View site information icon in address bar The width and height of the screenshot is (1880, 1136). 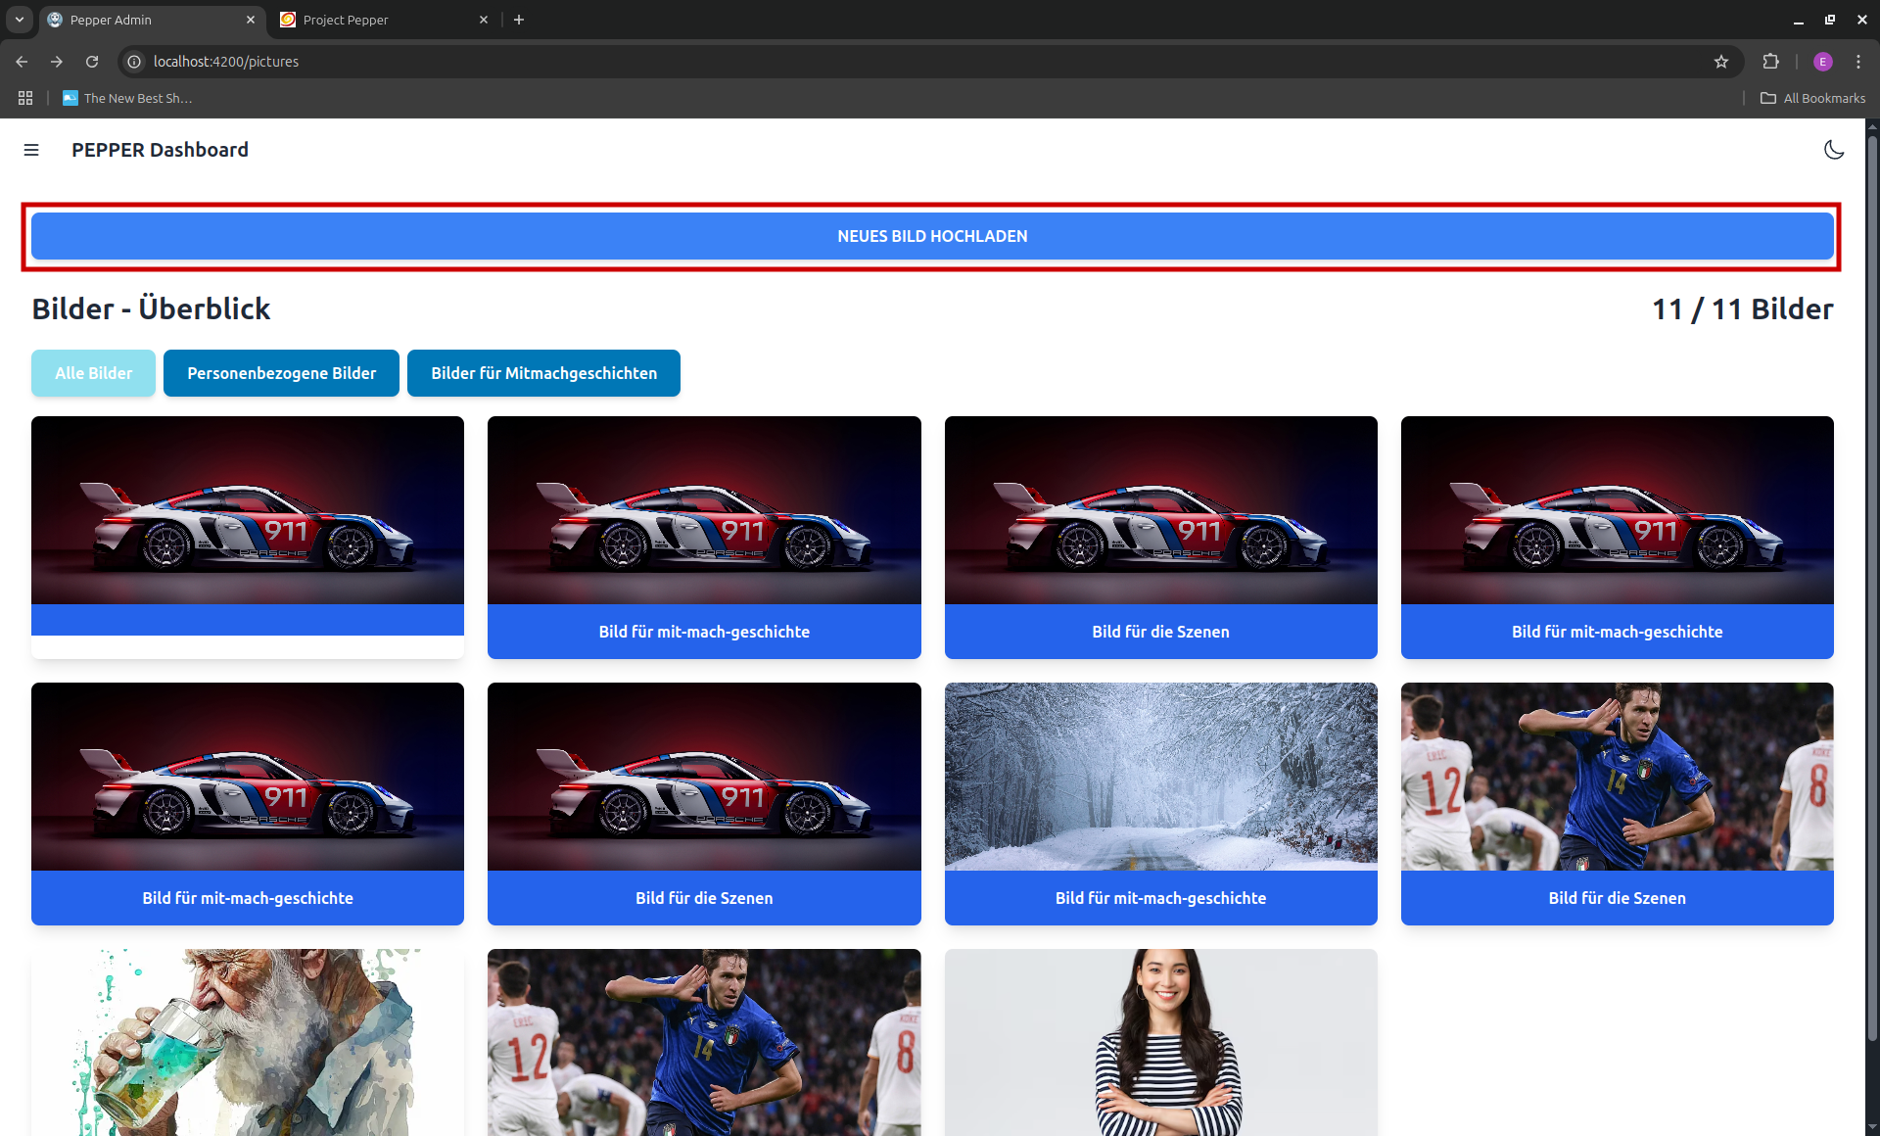134,62
